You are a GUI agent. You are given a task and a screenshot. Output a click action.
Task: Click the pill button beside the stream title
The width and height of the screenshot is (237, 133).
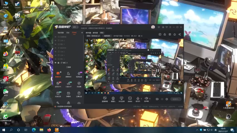107,36
